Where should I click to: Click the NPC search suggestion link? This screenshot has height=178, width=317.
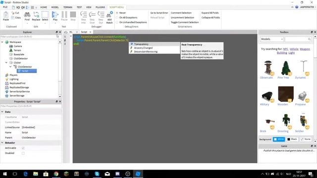point(286,49)
